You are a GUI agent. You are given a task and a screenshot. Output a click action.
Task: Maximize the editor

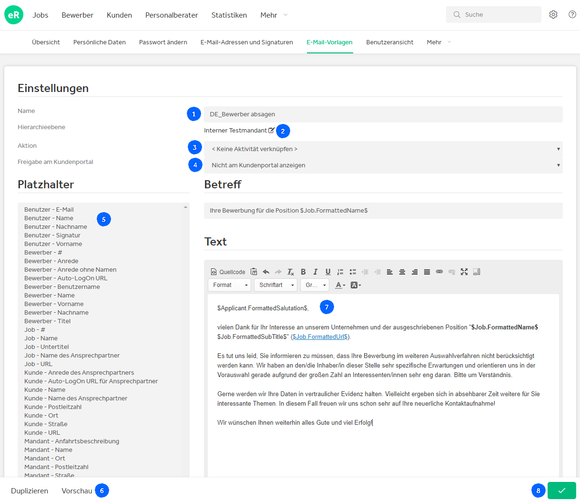pos(464,272)
